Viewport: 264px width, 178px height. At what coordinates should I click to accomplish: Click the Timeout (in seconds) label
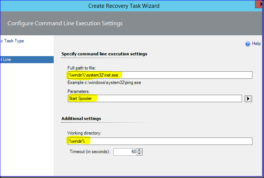pyautogui.click(x=89, y=152)
